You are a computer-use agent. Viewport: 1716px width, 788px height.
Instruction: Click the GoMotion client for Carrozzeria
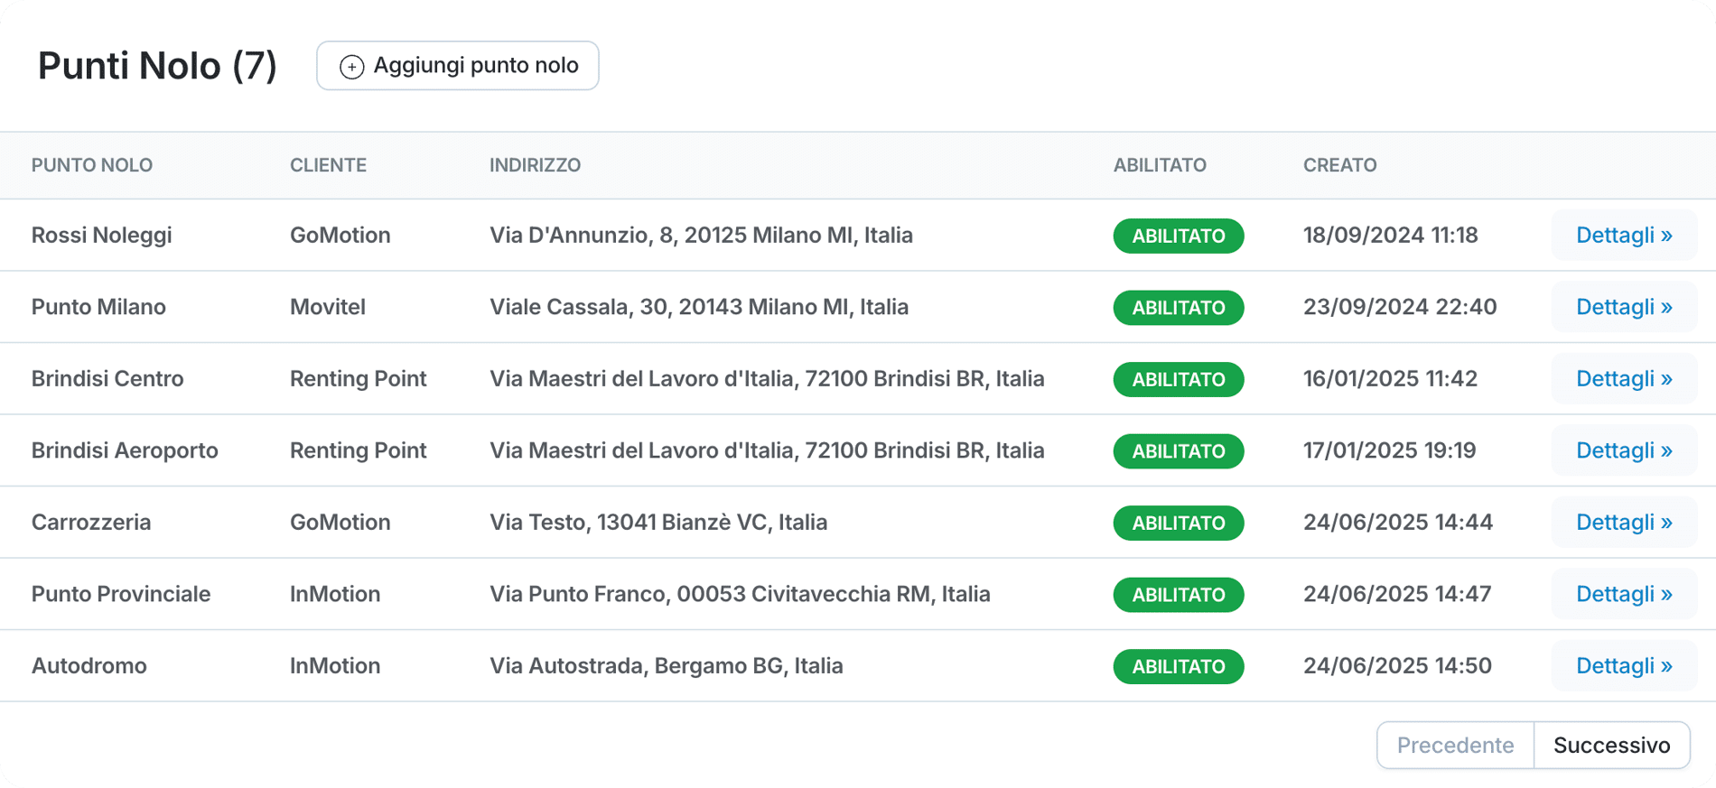pos(340,523)
